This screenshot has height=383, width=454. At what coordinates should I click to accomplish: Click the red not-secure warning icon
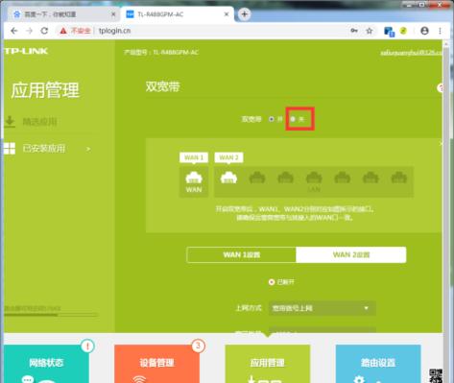[x=63, y=31]
